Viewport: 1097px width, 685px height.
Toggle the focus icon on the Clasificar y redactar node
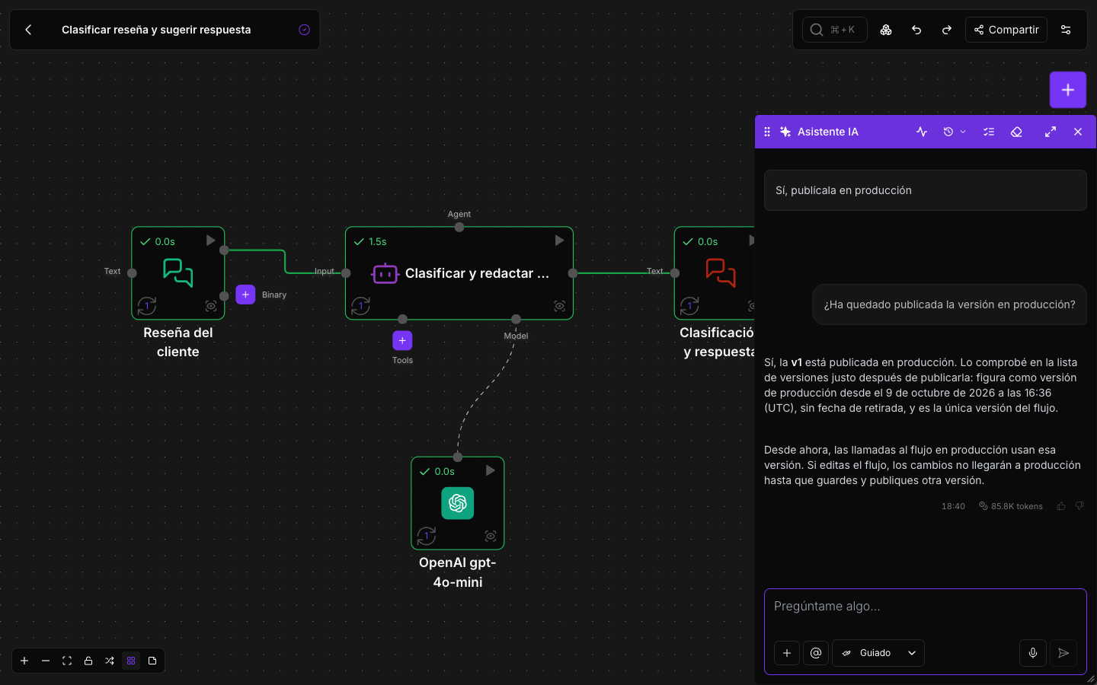(560, 306)
